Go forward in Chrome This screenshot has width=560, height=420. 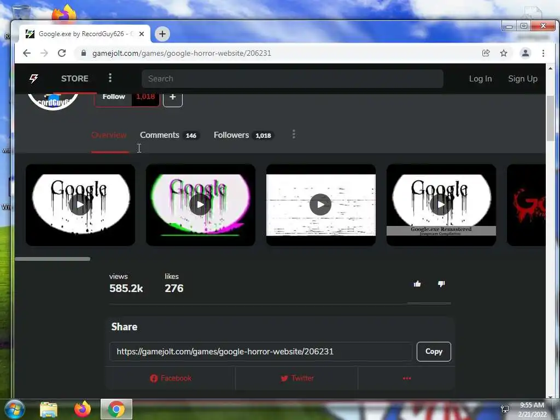coord(44,53)
